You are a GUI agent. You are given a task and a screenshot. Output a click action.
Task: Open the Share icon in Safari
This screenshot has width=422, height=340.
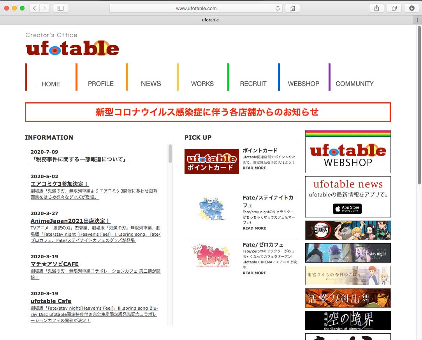click(x=376, y=8)
